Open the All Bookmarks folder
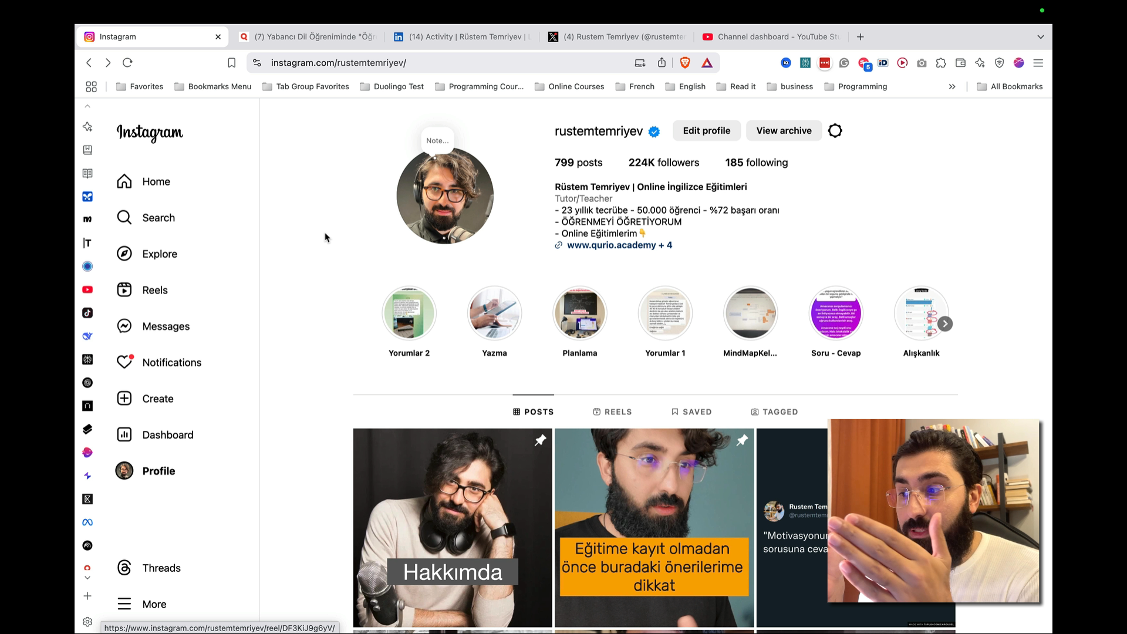This screenshot has width=1127, height=634. coord(1010,86)
